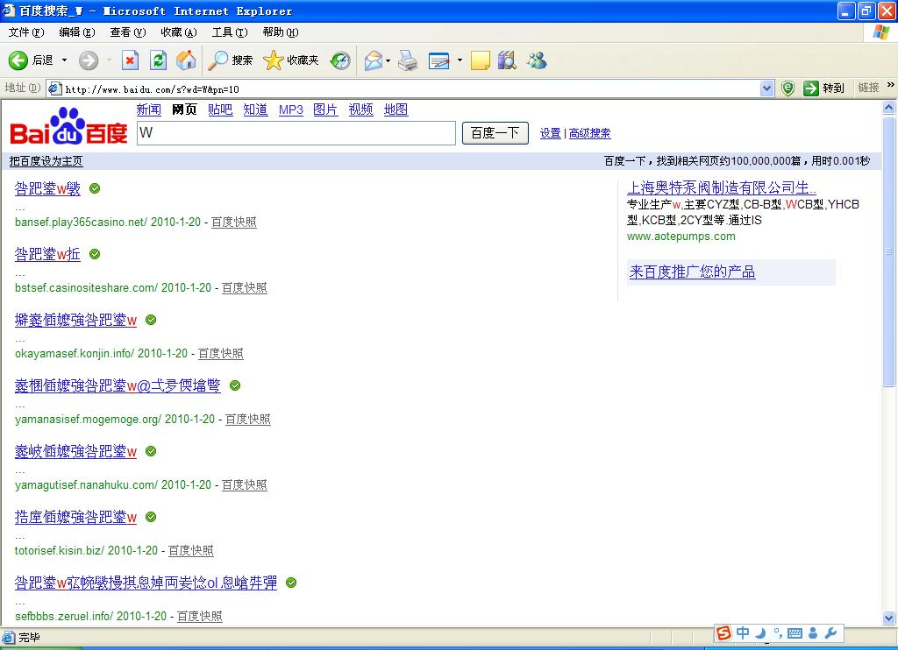Open the IME wrench settings icon
Viewport: 898px width, 650px height.
coord(831,632)
